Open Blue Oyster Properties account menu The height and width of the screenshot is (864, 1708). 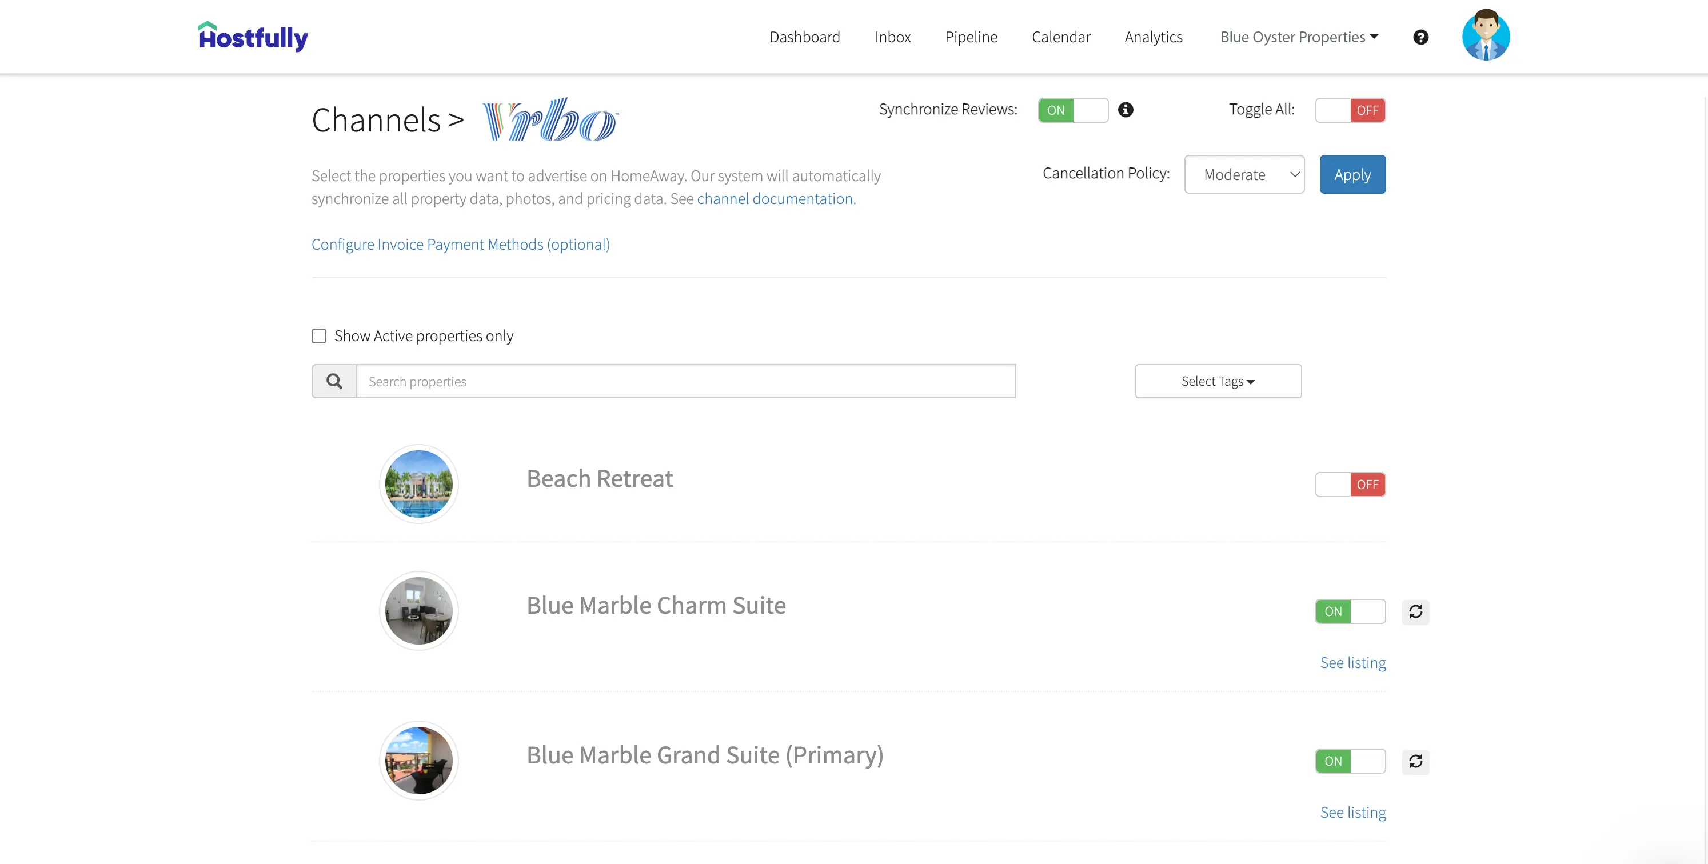tap(1299, 37)
